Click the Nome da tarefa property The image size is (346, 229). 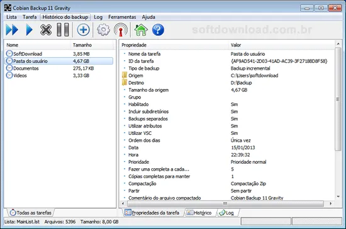(145, 54)
